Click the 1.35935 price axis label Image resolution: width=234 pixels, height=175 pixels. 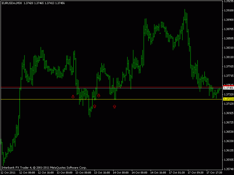click(229, 160)
